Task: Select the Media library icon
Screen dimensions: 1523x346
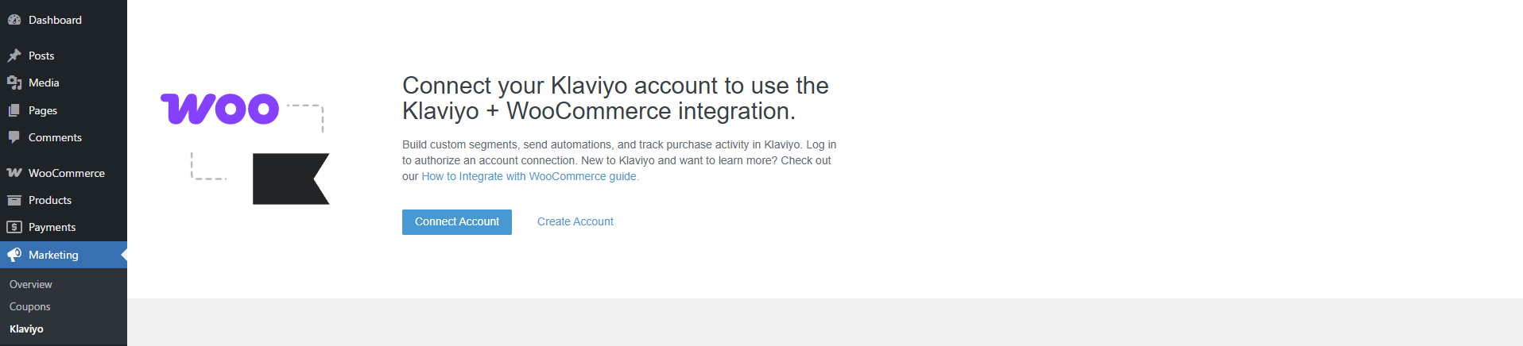Action: pos(14,83)
